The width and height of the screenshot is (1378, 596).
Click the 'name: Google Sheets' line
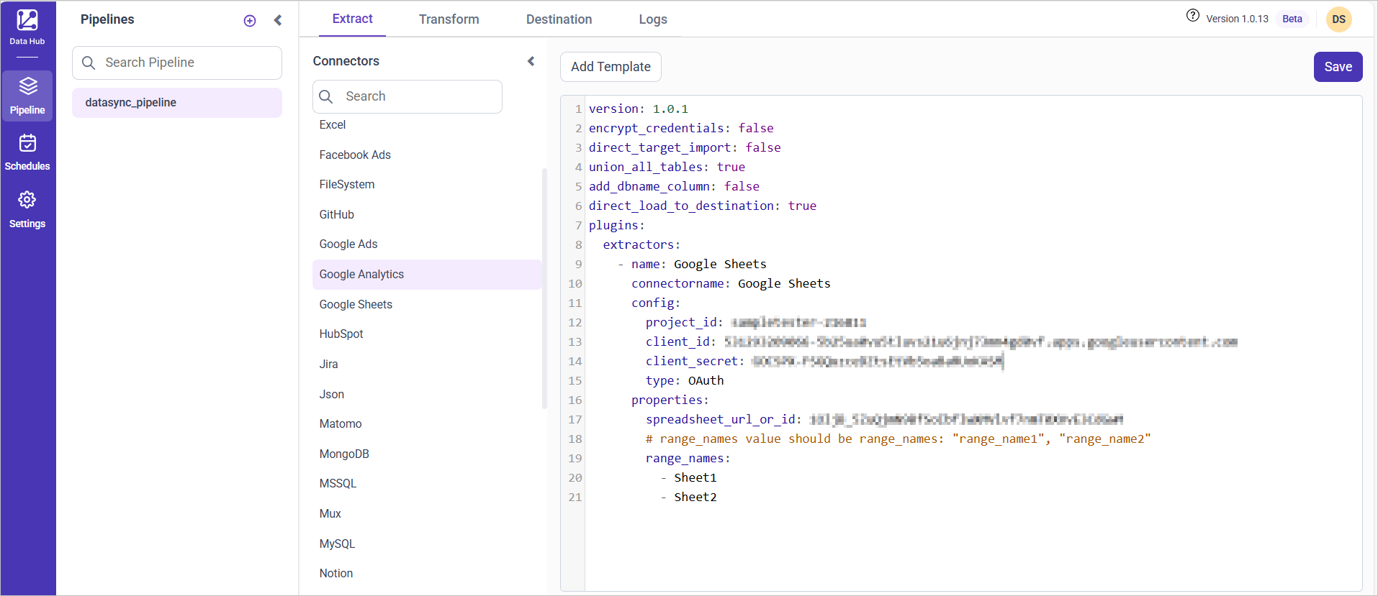(x=692, y=265)
